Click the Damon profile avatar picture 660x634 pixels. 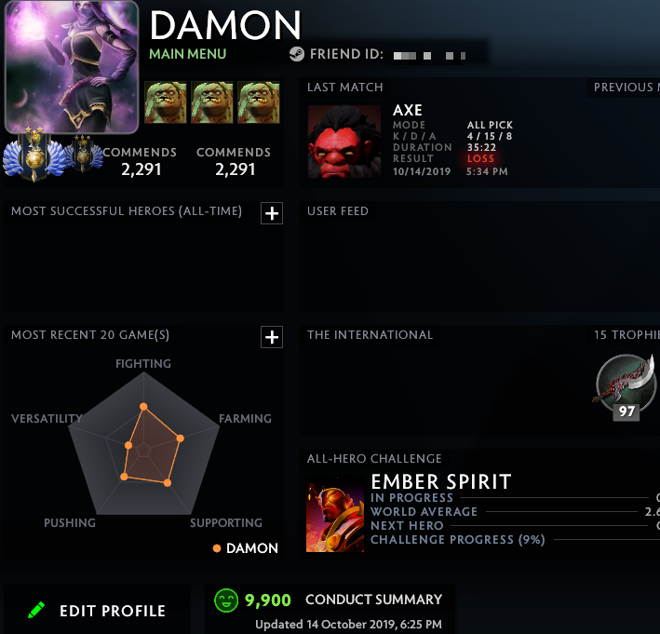[72, 66]
